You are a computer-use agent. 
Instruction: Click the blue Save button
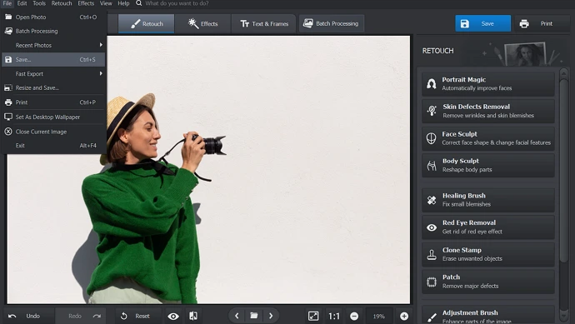coord(483,23)
